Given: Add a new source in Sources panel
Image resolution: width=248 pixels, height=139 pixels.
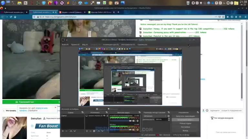Looking at the screenshot, I should point(87,131).
